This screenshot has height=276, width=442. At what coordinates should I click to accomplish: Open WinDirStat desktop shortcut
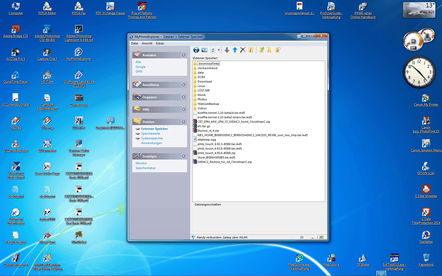(x=79, y=237)
